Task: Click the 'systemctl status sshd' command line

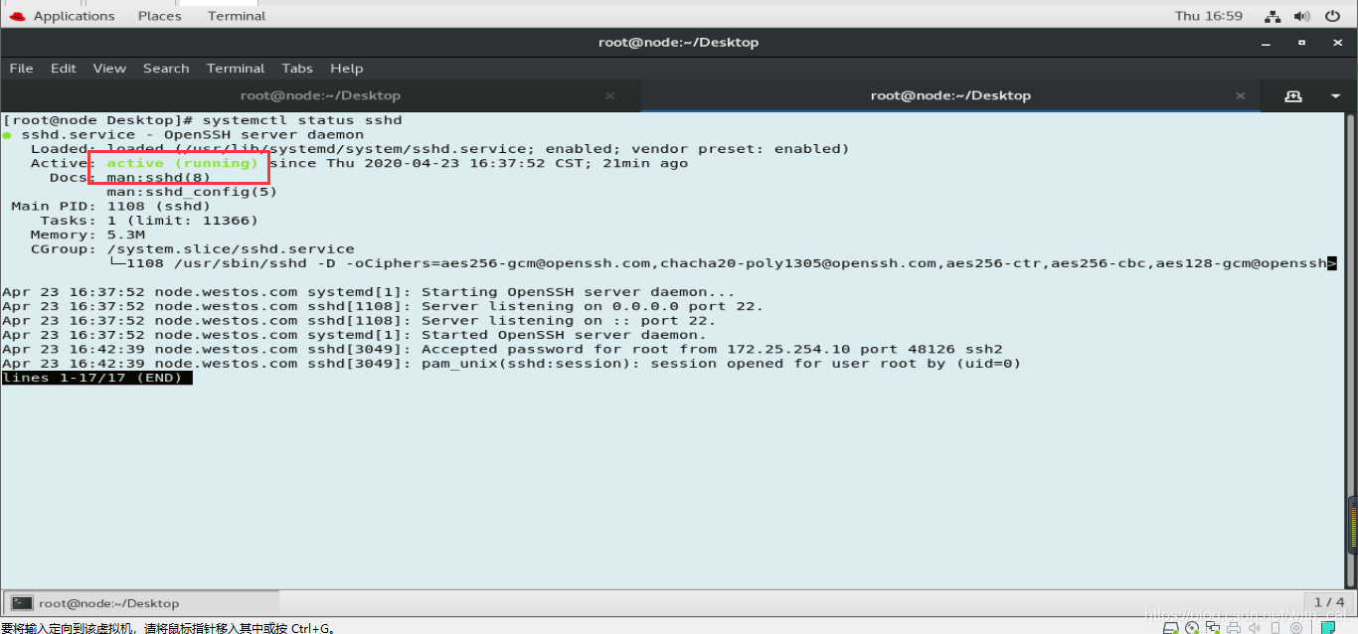Action: (202, 120)
